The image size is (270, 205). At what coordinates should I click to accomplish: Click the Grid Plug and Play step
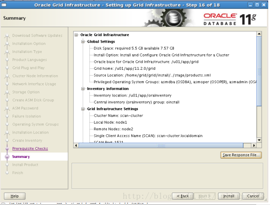pyautogui.click(x=28, y=68)
